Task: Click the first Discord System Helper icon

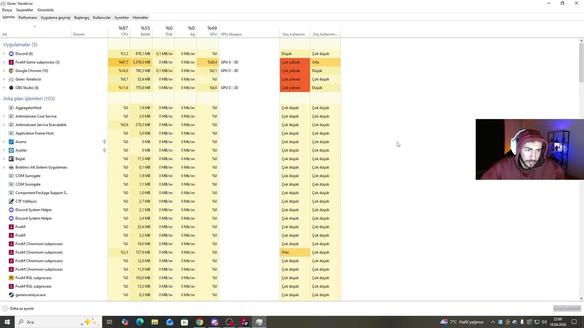Action: [x=11, y=210]
